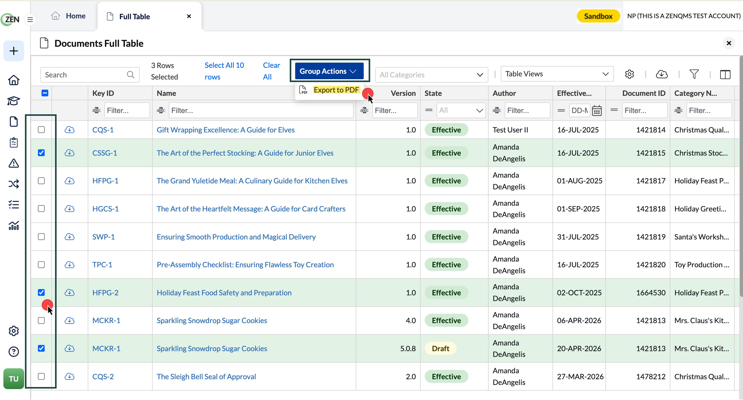Check the HGCS-1 row checkbox

click(41, 209)
